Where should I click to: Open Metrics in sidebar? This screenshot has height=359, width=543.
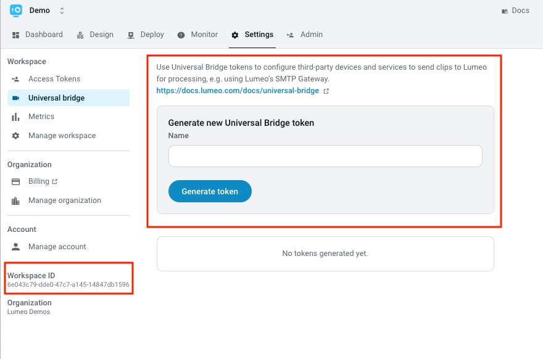68,117
